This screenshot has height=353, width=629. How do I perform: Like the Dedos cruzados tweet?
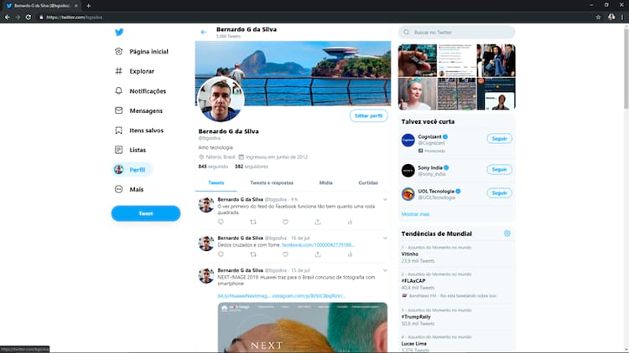pyautogui.click(x=285, y=254)
